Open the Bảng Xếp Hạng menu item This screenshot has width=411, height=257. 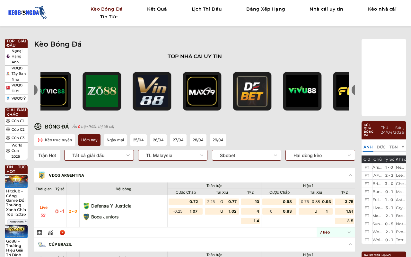click(266, 9)
